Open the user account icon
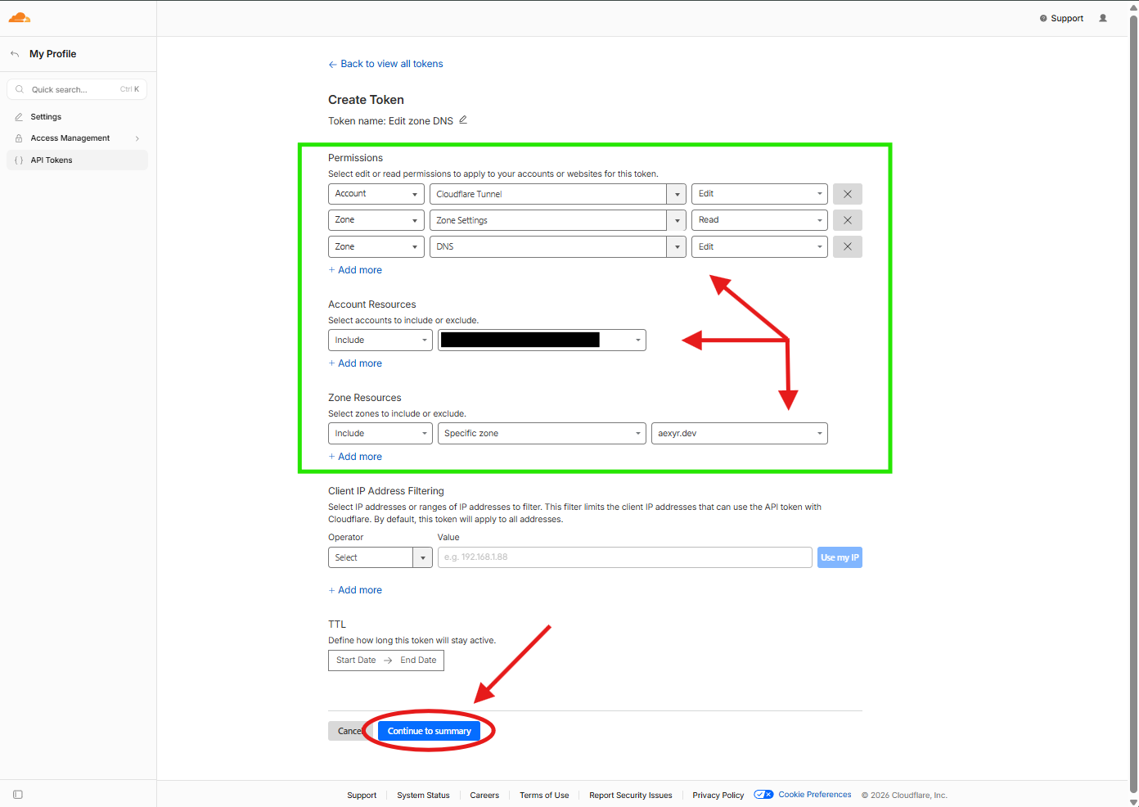Image resolution: width=1139 pixels, height=807 pixels. [x=1103, y=18]
